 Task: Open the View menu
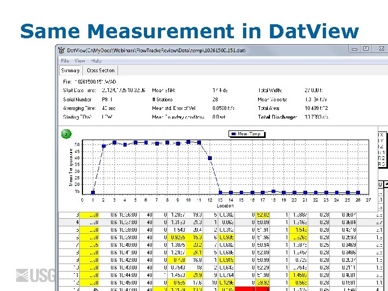pos(80,60)
